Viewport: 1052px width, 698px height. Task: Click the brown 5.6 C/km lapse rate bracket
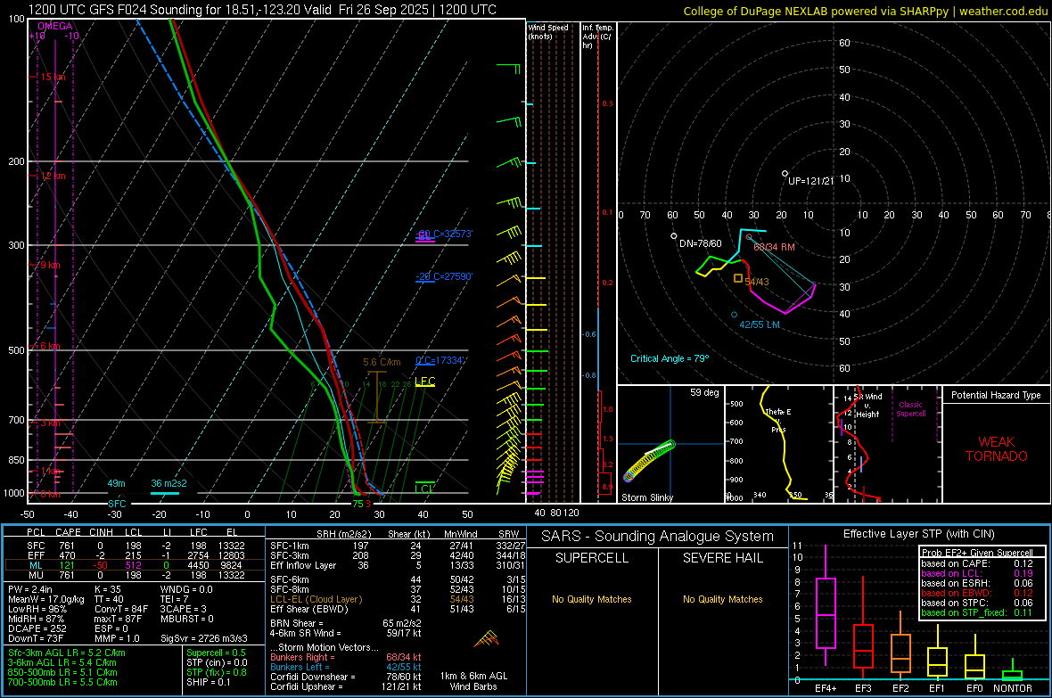pos(377,397)
